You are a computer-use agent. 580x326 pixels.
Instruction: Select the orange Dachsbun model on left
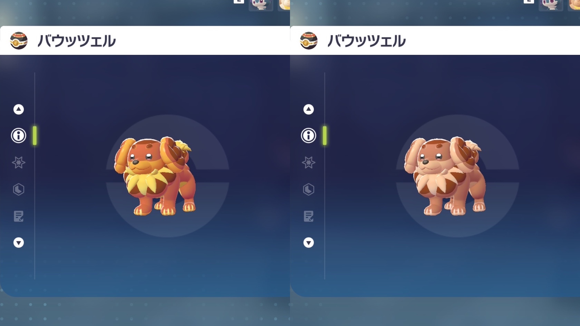pos(155,176)
